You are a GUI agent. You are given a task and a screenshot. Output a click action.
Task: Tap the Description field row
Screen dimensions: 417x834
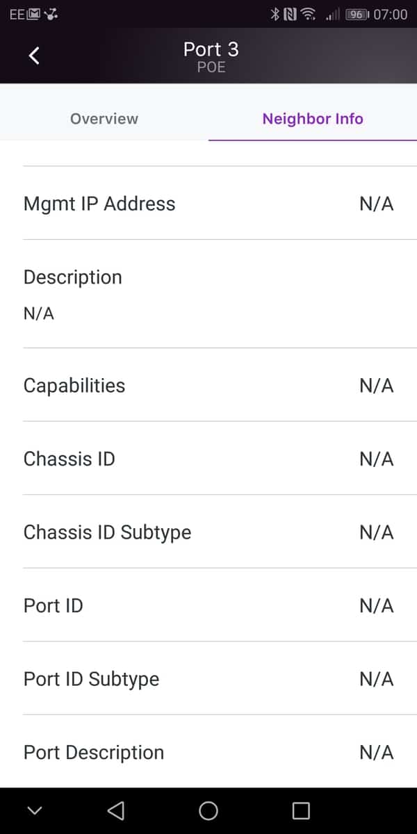pyautogui.click(x=208, y=294)
